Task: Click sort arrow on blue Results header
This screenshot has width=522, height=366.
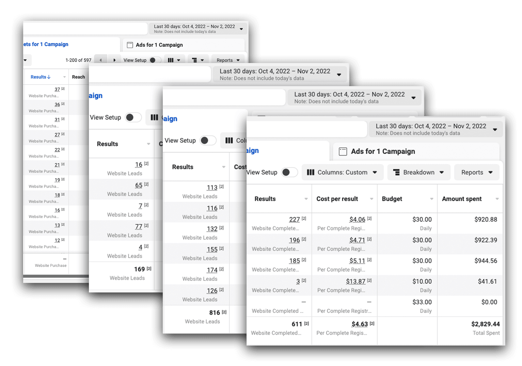Action: (49, 77)
